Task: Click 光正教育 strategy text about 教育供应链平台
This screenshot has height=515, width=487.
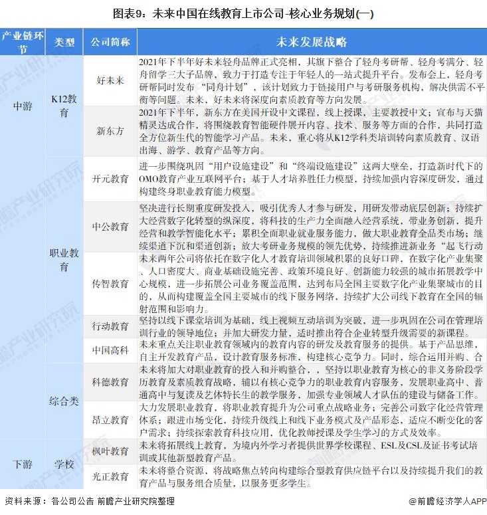Action: (312, 476)
